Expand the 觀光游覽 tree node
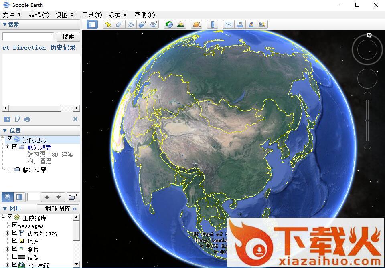385x268 pixels. (7, 147)
